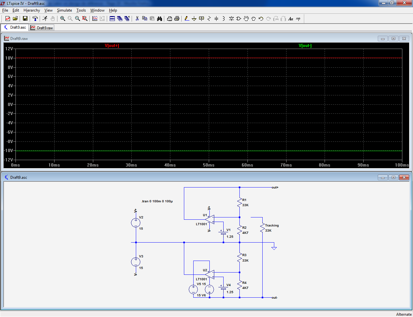The height and width of the screenshot is (317, 413).
Task: Open the Control Panel hammer icon
Action: pos(35,19)
